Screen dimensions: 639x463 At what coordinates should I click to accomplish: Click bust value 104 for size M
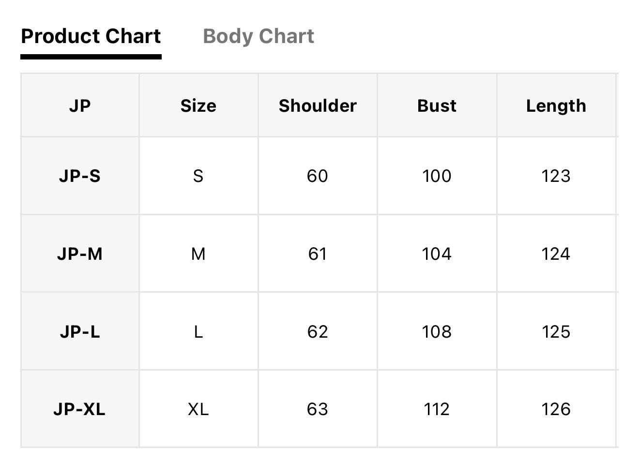click(437, 254)
